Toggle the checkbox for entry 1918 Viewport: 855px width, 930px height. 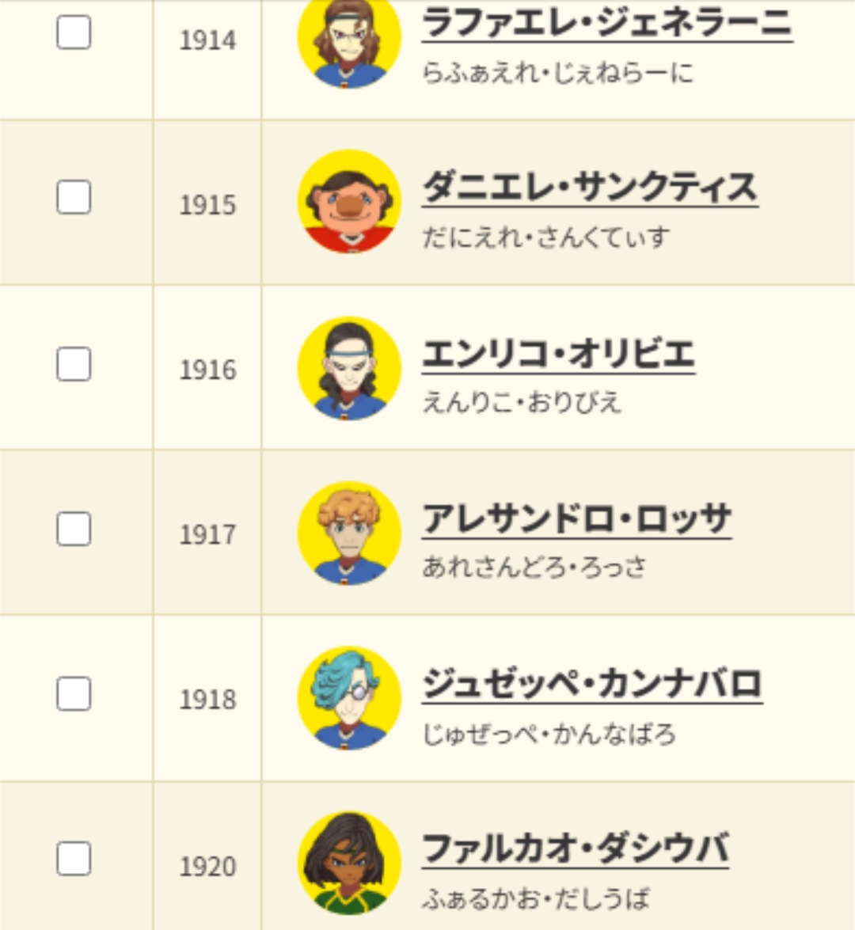(74, 694)
